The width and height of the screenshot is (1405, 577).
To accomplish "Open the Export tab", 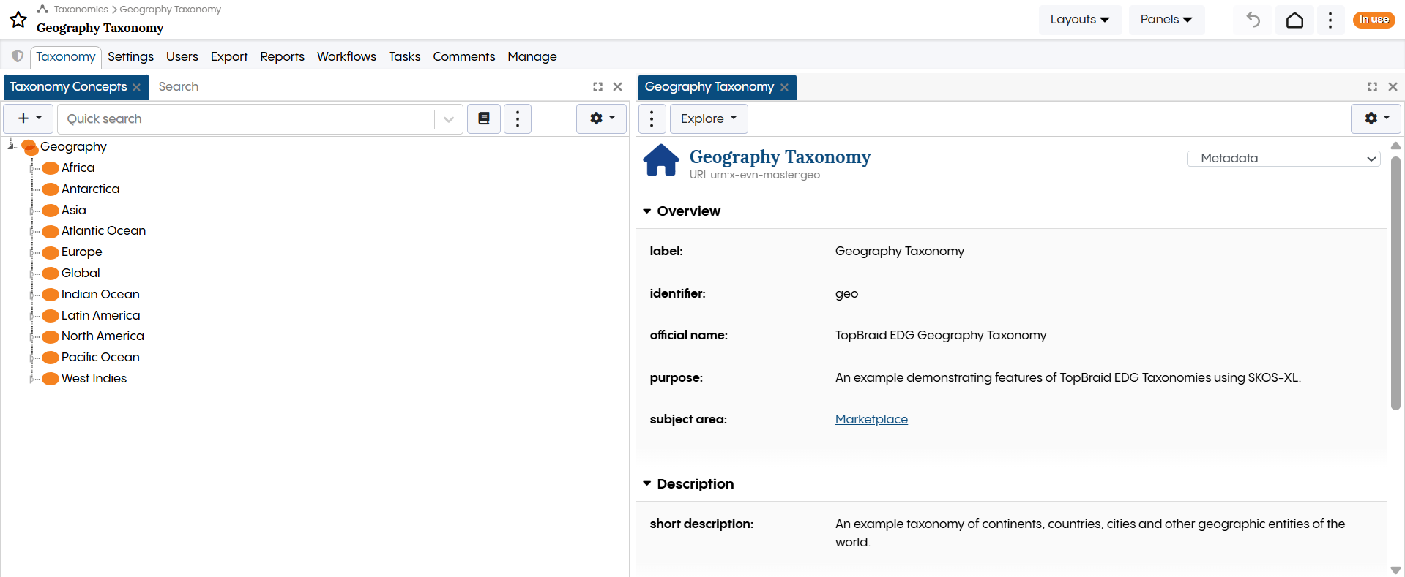I will point(229,56).
